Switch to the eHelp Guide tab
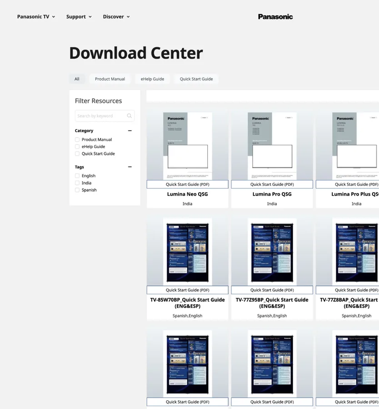Screen dimensions: 379x409 [x=152, y=79]
